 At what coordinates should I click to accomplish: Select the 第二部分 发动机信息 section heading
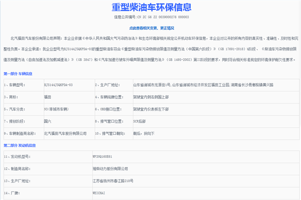coord(19,145)
